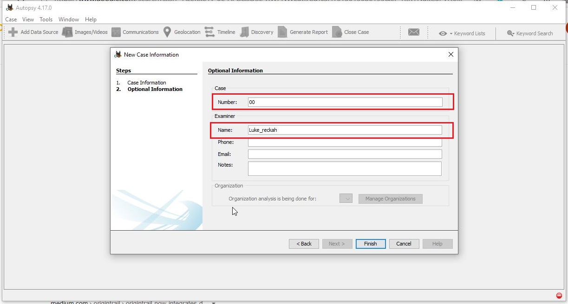Click the Add Data Source plus icon
Screen dimensions: 568x304
click(x=13, y=32)
